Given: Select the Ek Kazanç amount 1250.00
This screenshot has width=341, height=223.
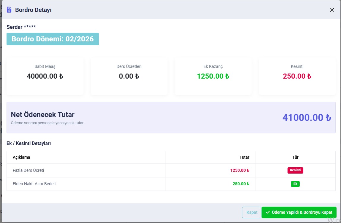Looking at the screenshot, I should pos(213,76).
